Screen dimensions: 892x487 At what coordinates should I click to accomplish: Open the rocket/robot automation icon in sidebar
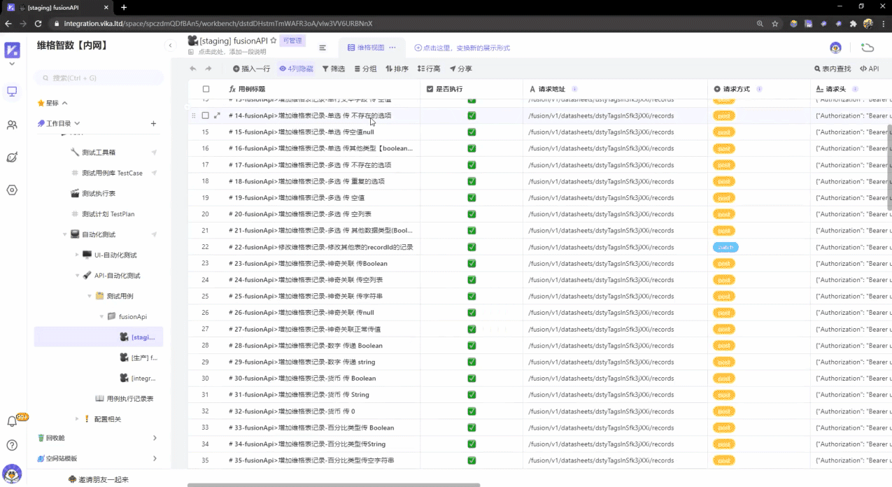[x=12, y=157]
